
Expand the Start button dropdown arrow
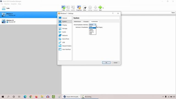click(103, 8)
